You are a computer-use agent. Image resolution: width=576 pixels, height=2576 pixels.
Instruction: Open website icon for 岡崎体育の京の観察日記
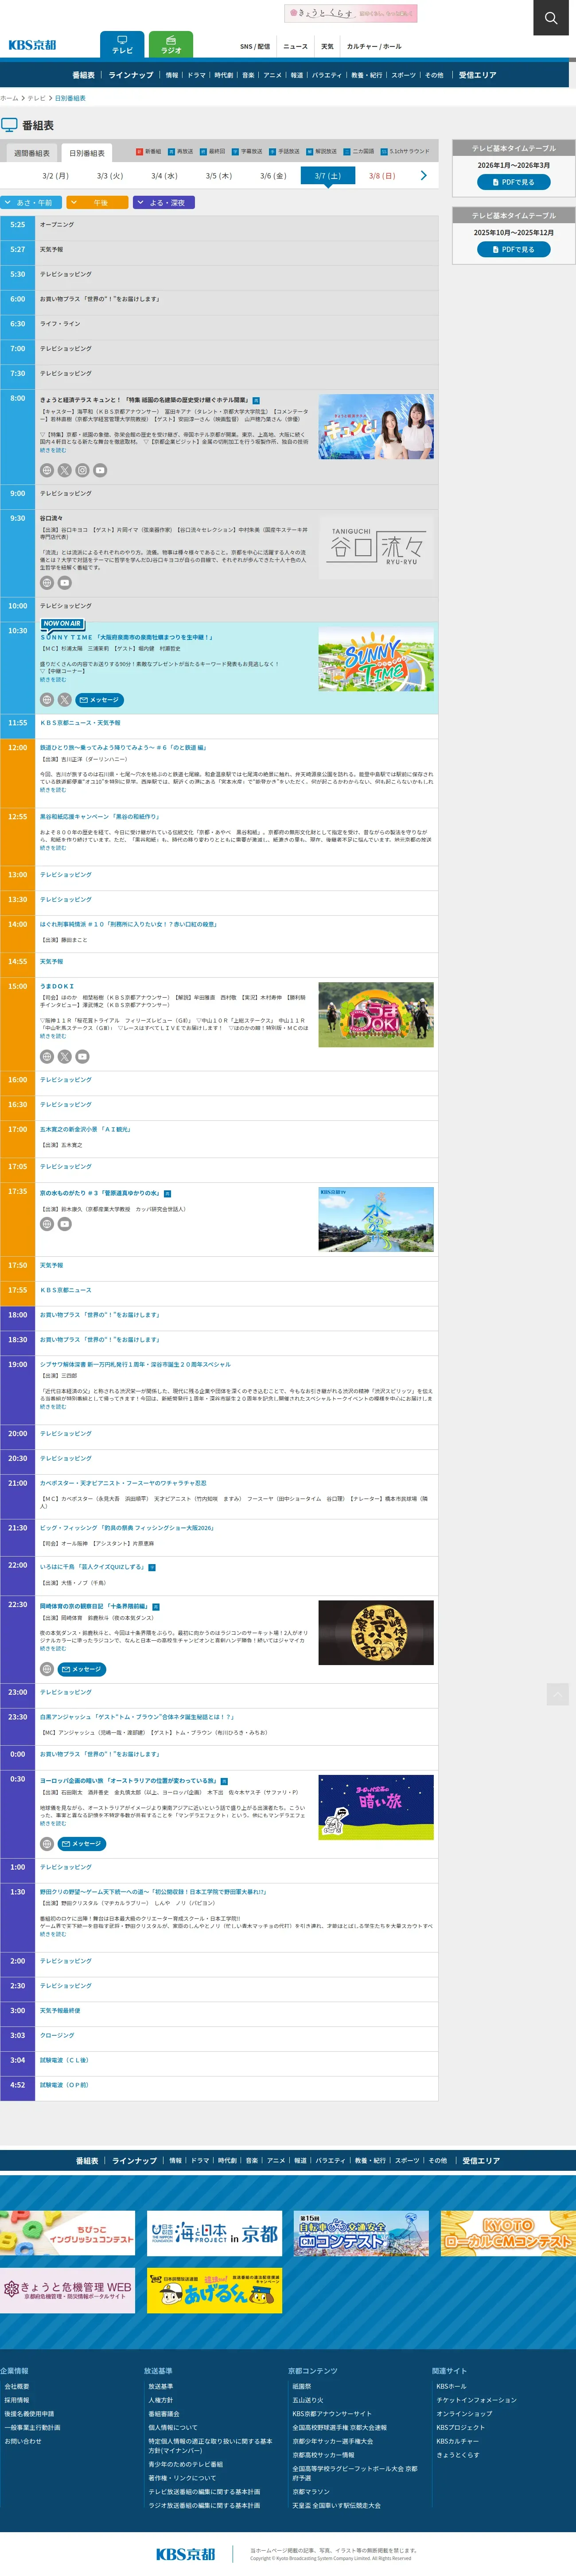pyautogui.click(x=47, y=1669)
